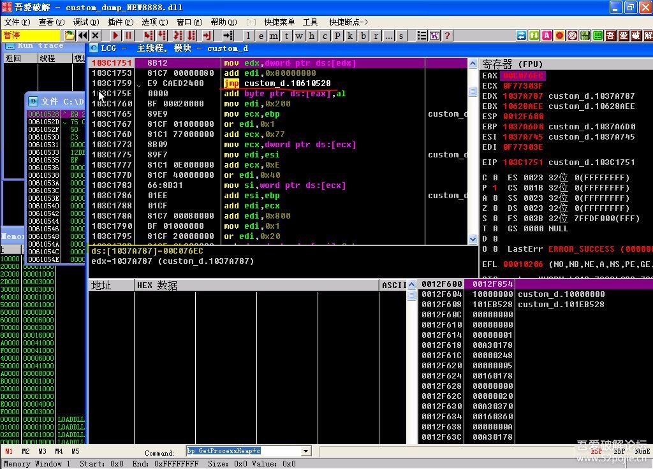Image resolution: width=653 pixels, height=469 pixels.
Task: Switch to memory window M3
Action: [42, 451]
